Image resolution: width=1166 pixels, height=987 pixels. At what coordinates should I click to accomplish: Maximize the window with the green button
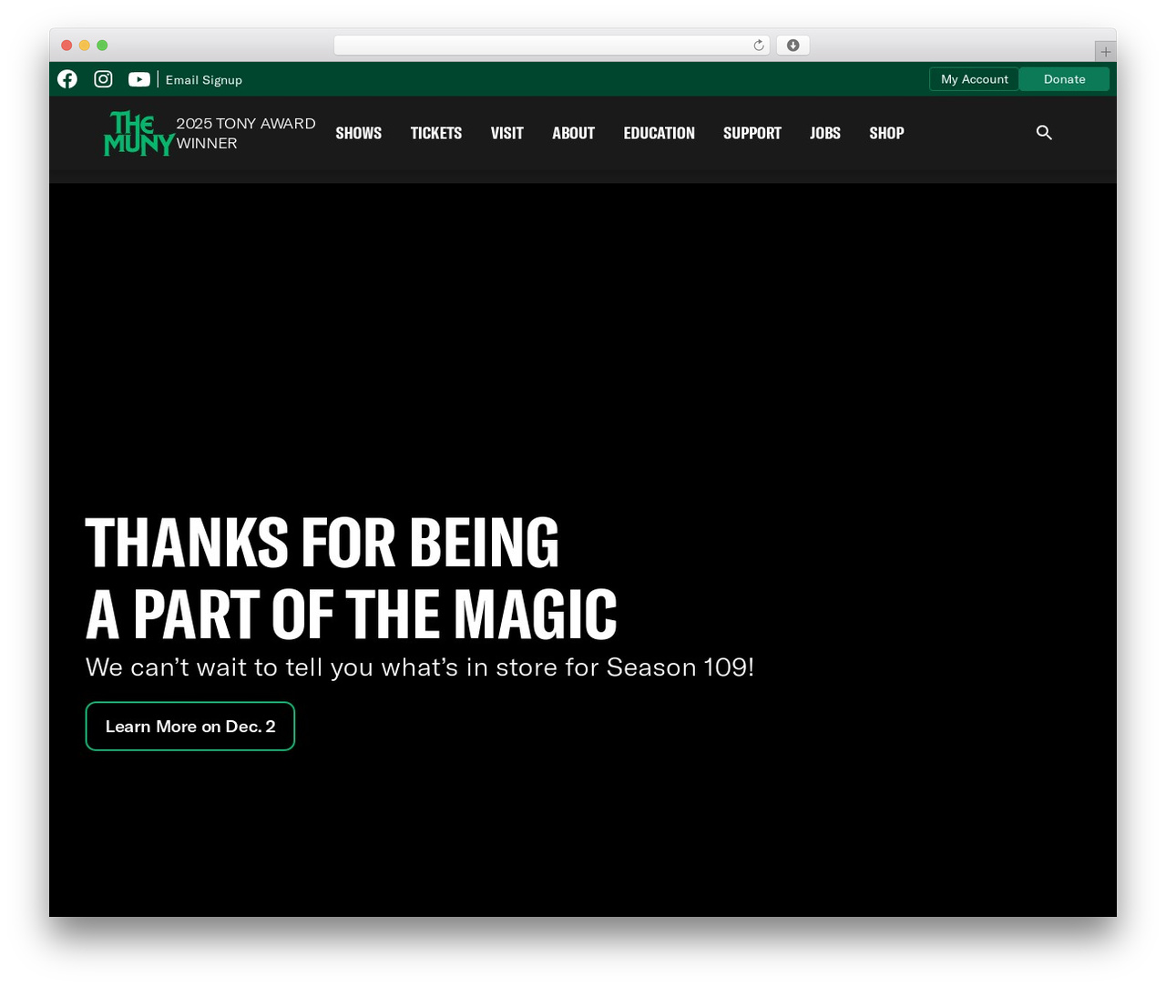102,46
